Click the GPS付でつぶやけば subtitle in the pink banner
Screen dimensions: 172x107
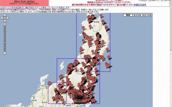[24, 3]
